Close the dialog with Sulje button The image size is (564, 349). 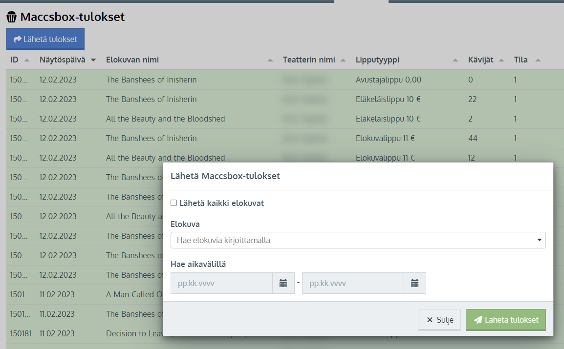pos(439,320)
